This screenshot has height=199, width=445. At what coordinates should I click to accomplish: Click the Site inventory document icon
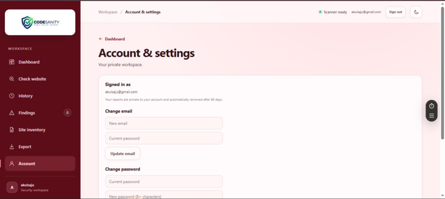pyautogui.click(x=12, y=130)
